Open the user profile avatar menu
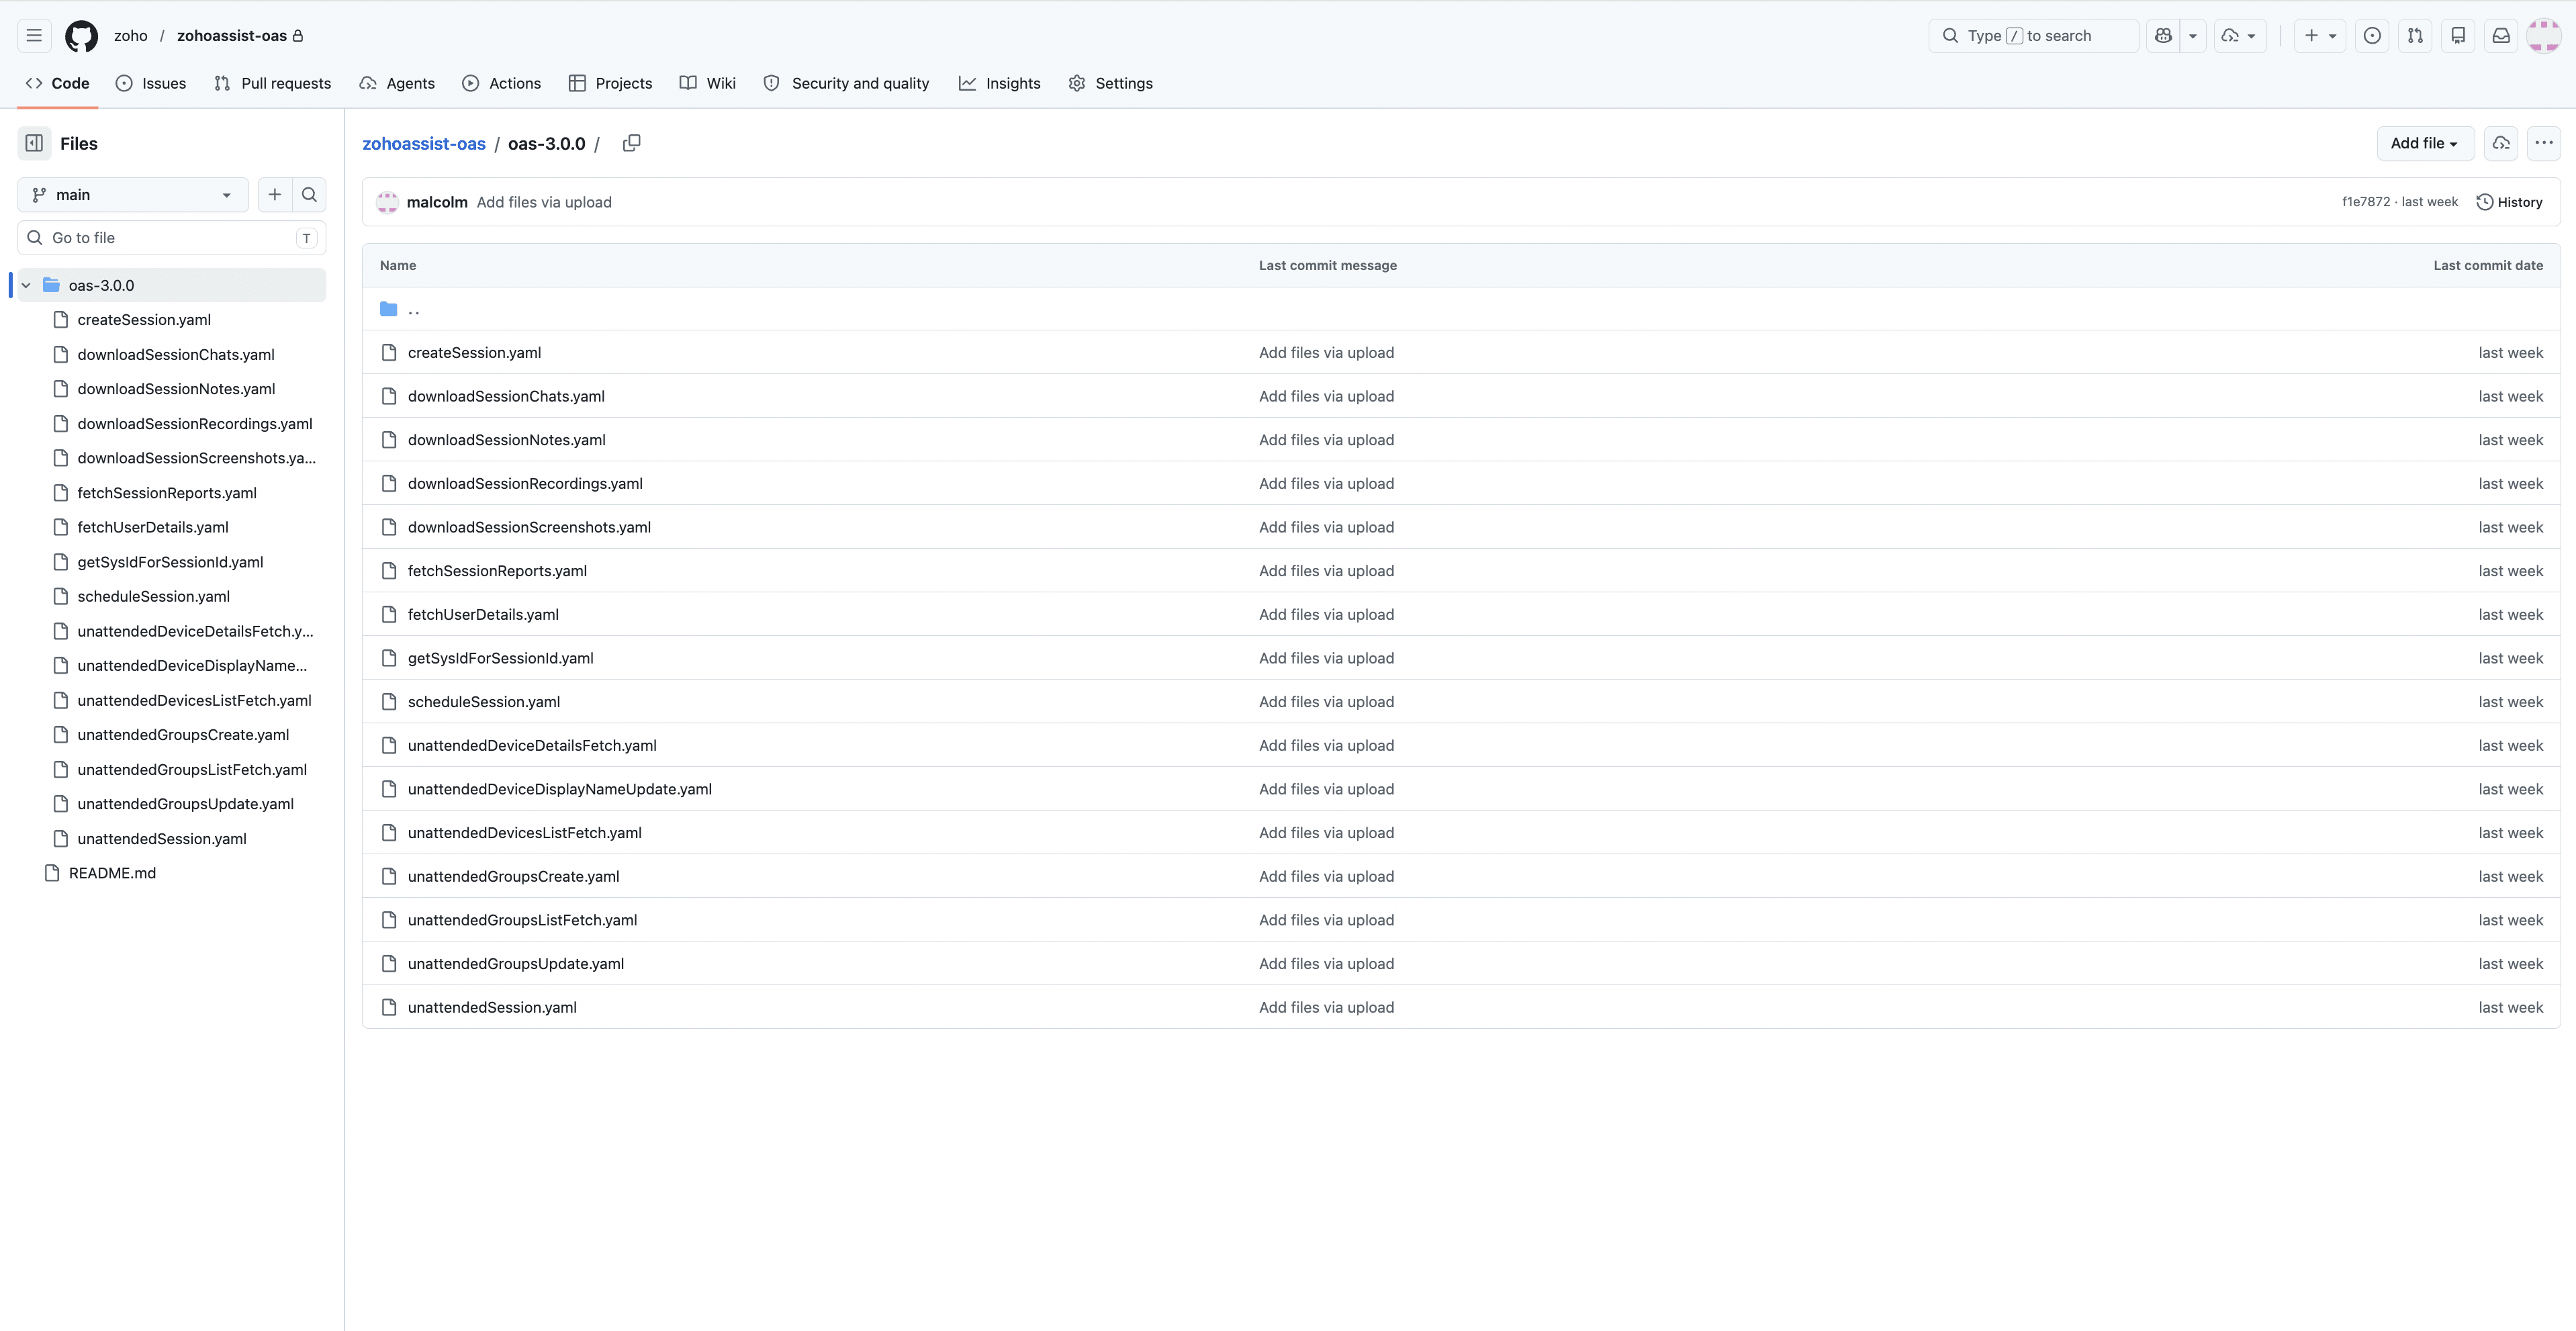 2543,36
